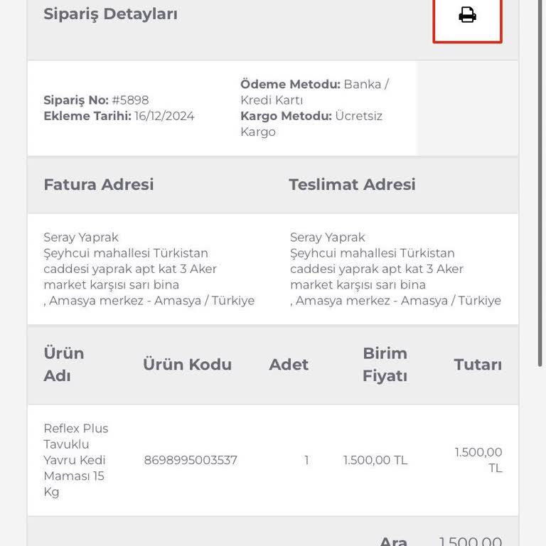Click the 'Ekleme Tarihi:' label
546x546 pixels.
(x=87, y=116)
